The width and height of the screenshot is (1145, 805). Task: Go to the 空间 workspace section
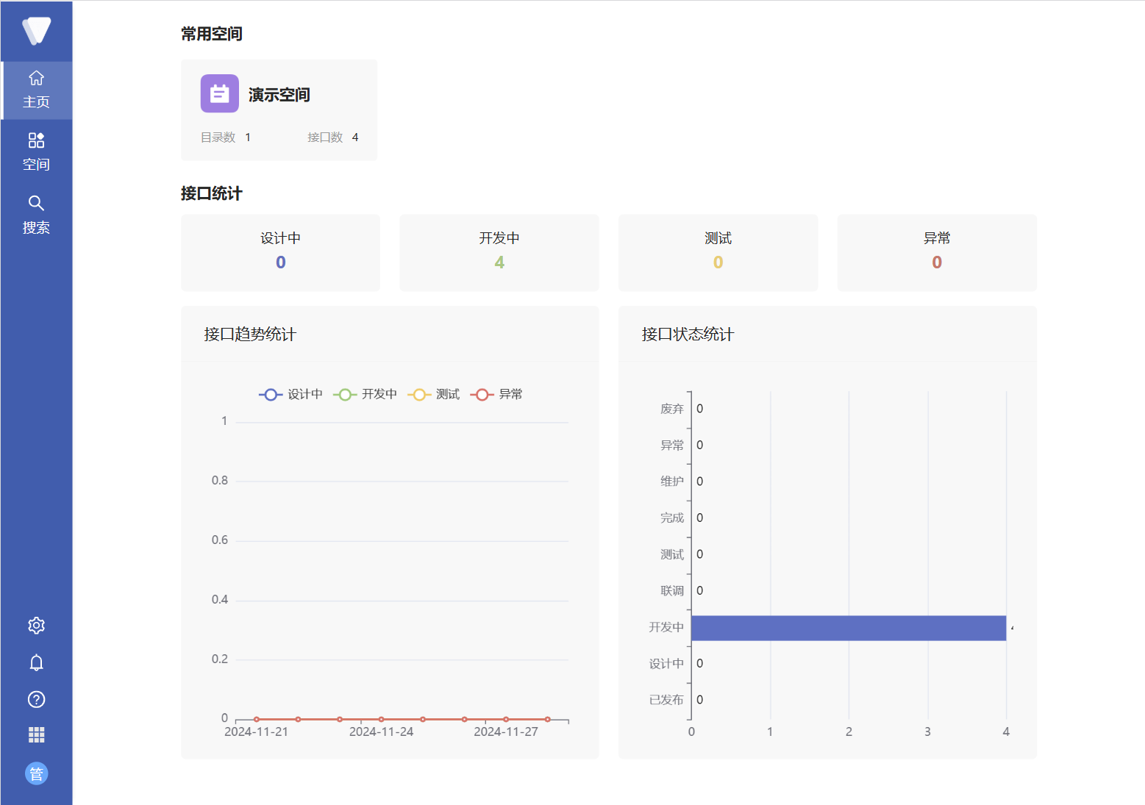tap(36, 152)
